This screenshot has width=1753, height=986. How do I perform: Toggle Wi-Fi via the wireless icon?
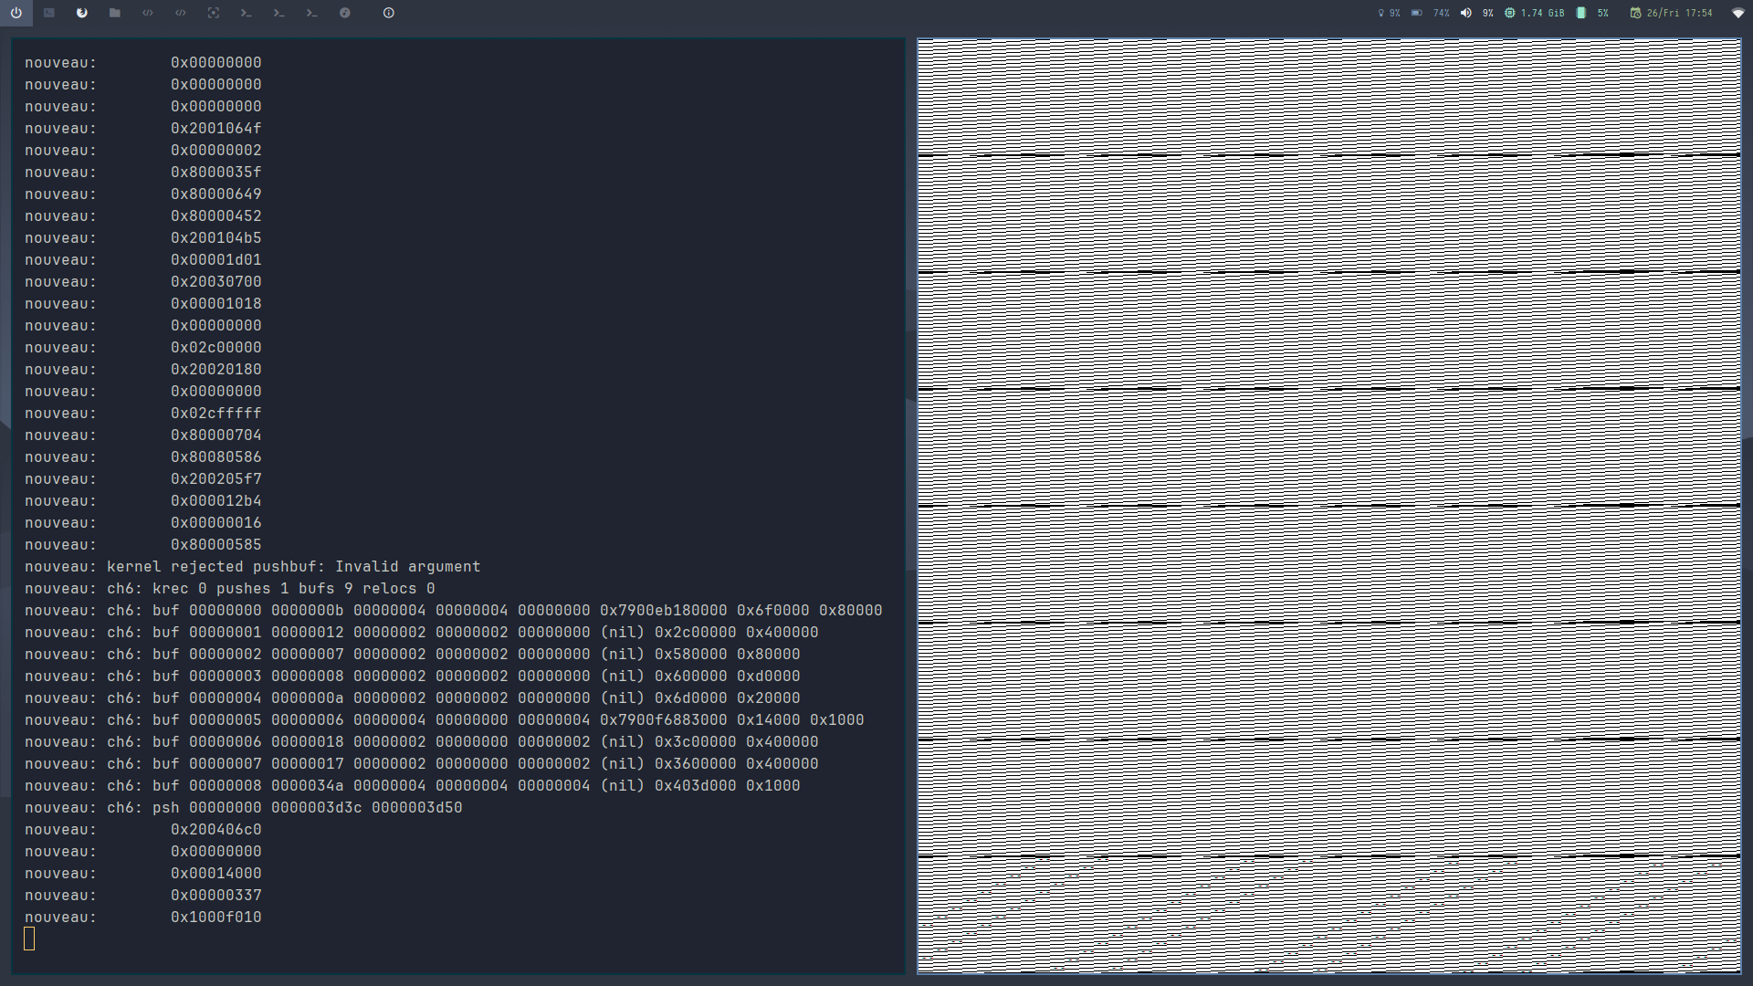1737,13
